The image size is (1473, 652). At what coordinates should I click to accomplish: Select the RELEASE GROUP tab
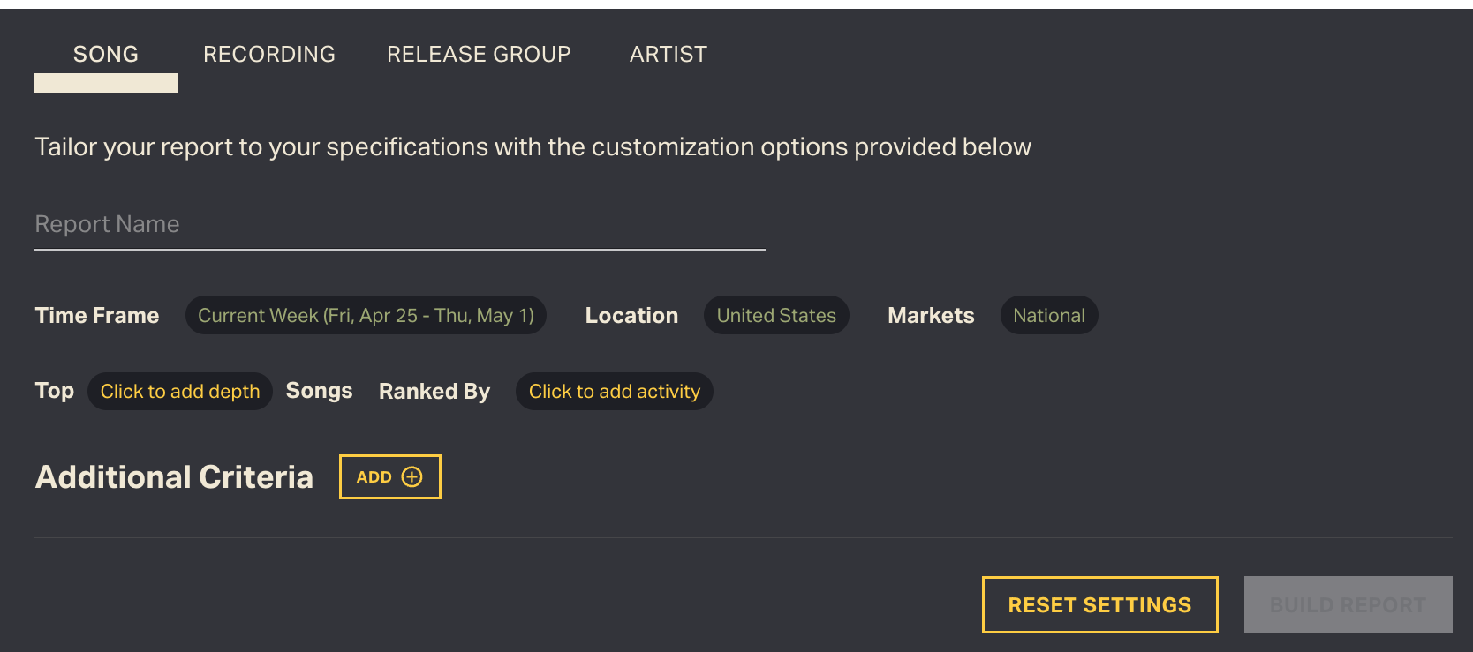click(x=479, y=55)
